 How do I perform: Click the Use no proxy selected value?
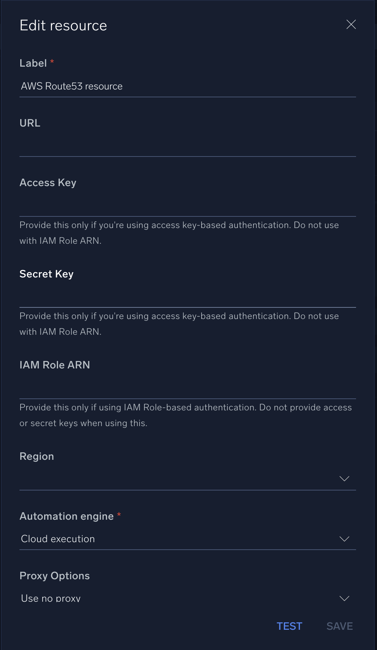tap(51, 598)
